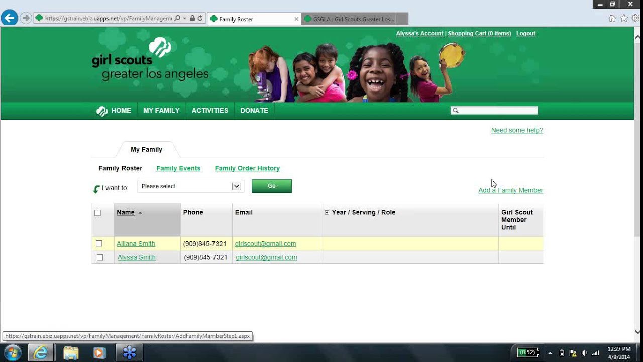Click the browser Forward arrow button
This screenshot has height=362, width=643.
(26, 18)
